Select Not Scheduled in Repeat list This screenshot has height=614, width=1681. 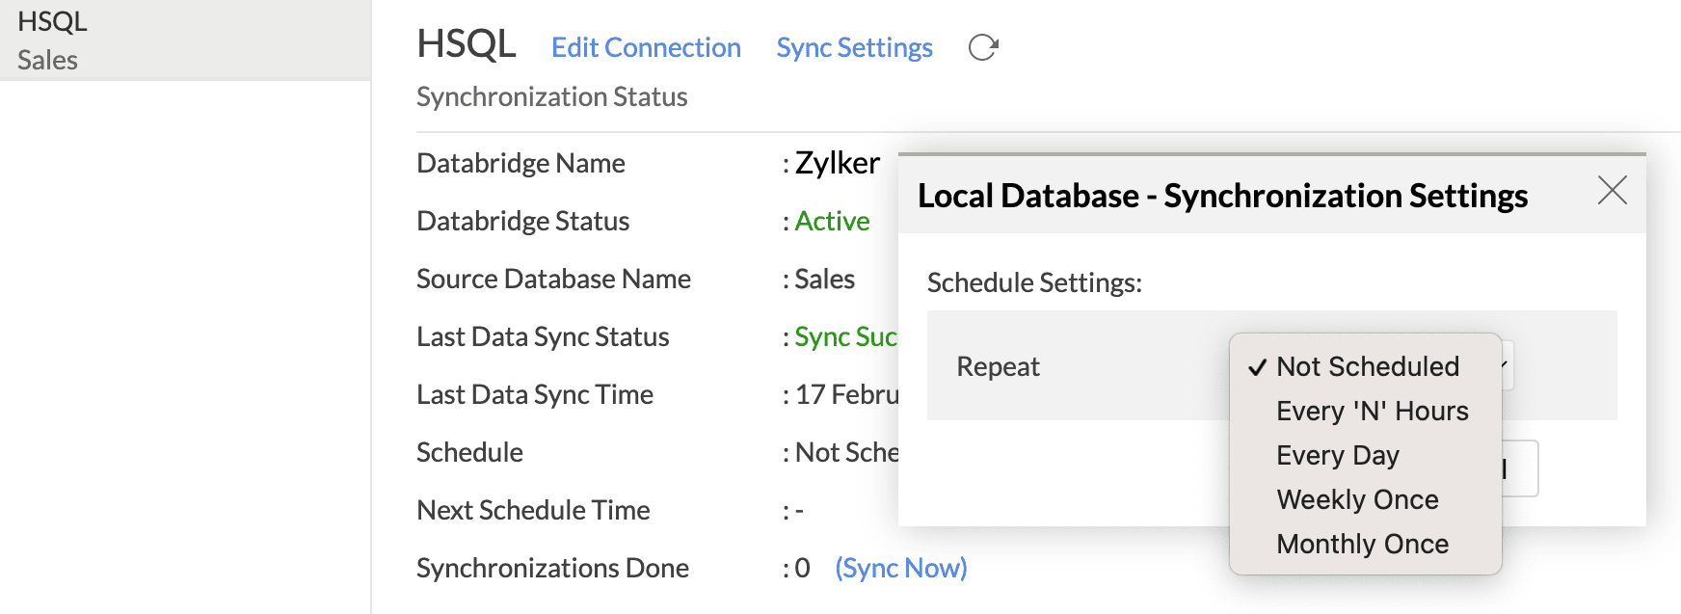point(1367,366)
